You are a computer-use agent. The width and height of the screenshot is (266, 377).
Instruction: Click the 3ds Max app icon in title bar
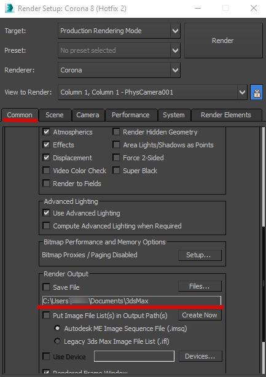tap(9, 9)
